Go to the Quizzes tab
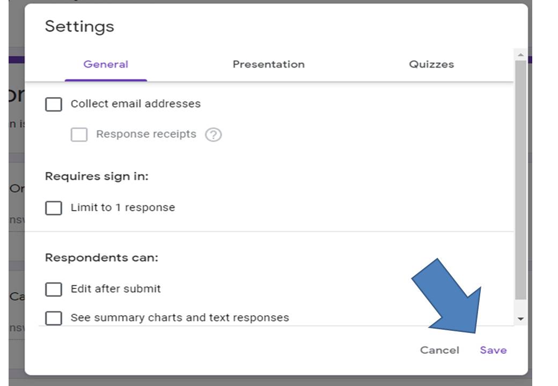The image size is (558, 386). (431, 64)
